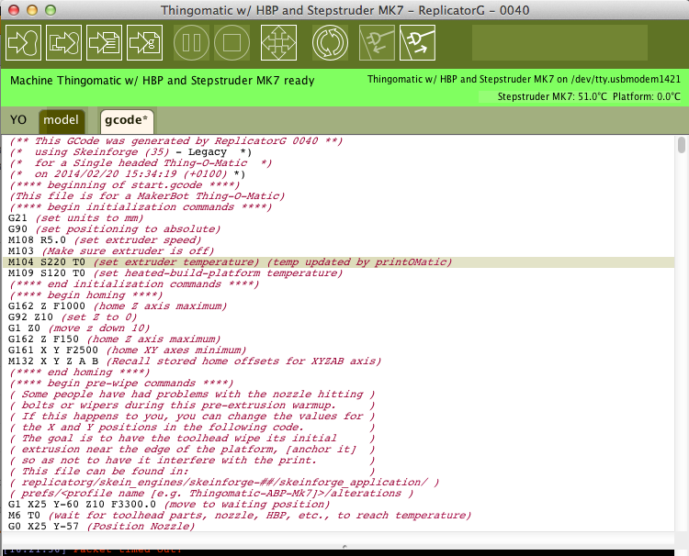Click the M132 X Y Z A B line
Image resolution: width=689 pixels, height=556 pixels.
[195, 361]
